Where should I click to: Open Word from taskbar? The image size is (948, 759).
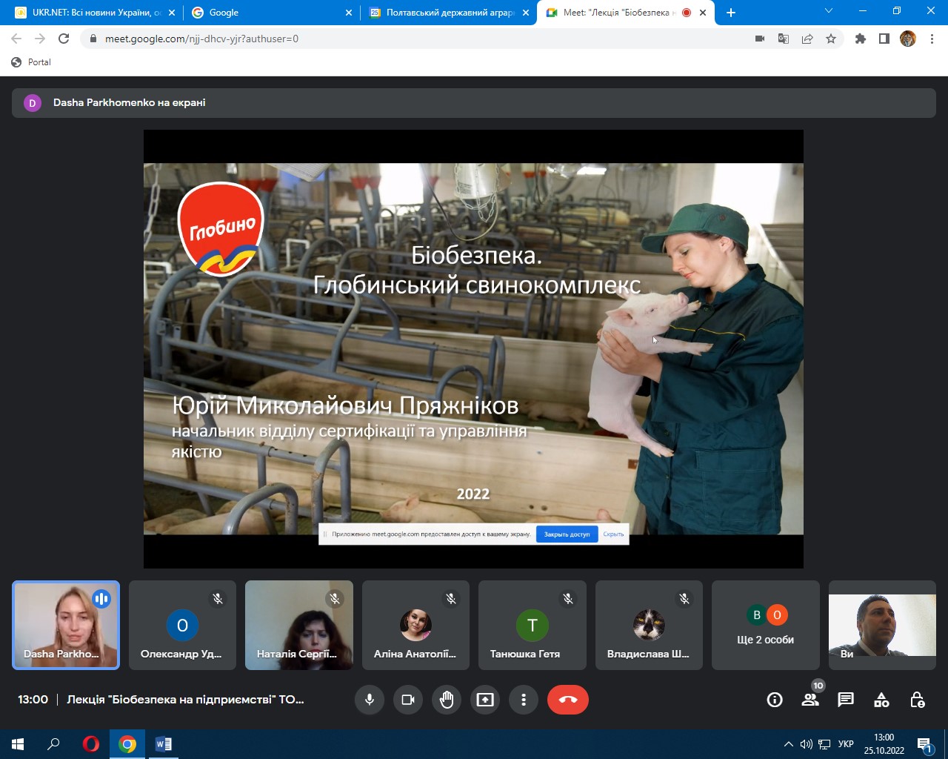click(x=164, y=744)
